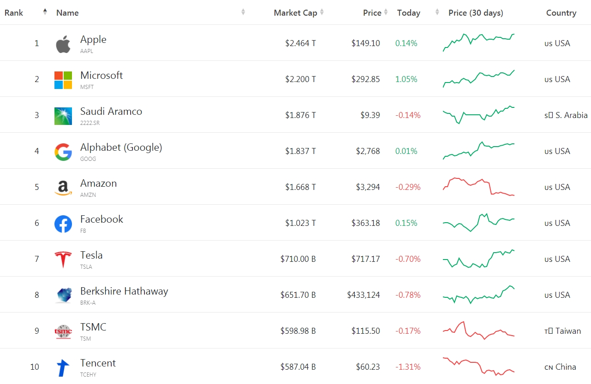The image size is (591, 384).
Task: Click the $2.200 T market cap
Action: tap(300, 79)
